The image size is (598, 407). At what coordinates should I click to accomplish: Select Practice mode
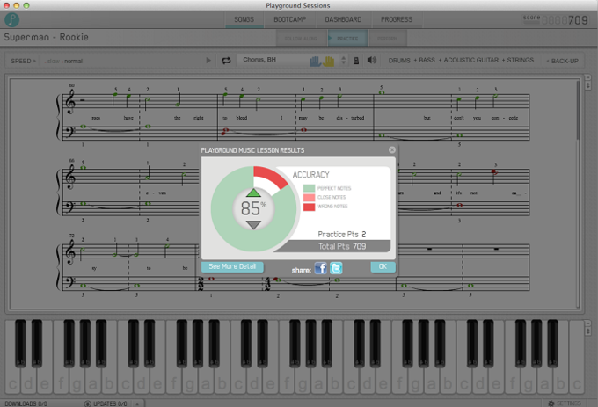click(x=347, y=39)
